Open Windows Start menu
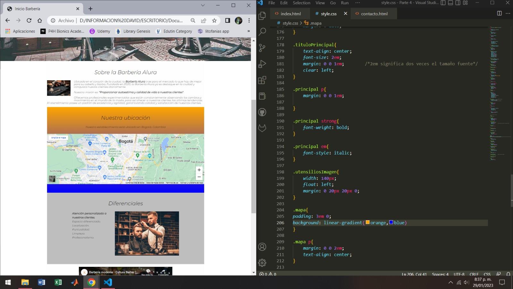Screen dimensions: 513x289 click(x=8, y=282)
